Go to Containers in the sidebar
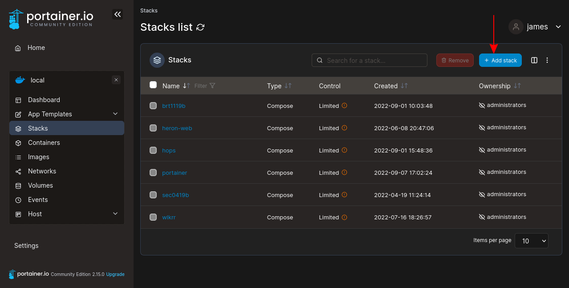The width and height of the screenshot is (569, 288). click(44, 143)
